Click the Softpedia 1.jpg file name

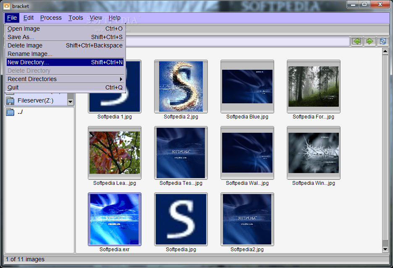tap(115, 117)
